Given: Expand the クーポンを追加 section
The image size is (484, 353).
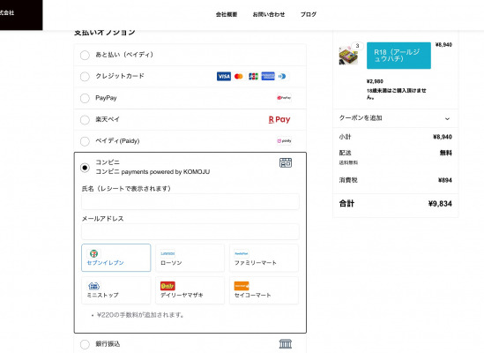Looking at the screenshot, I should [x=396, y=118].
